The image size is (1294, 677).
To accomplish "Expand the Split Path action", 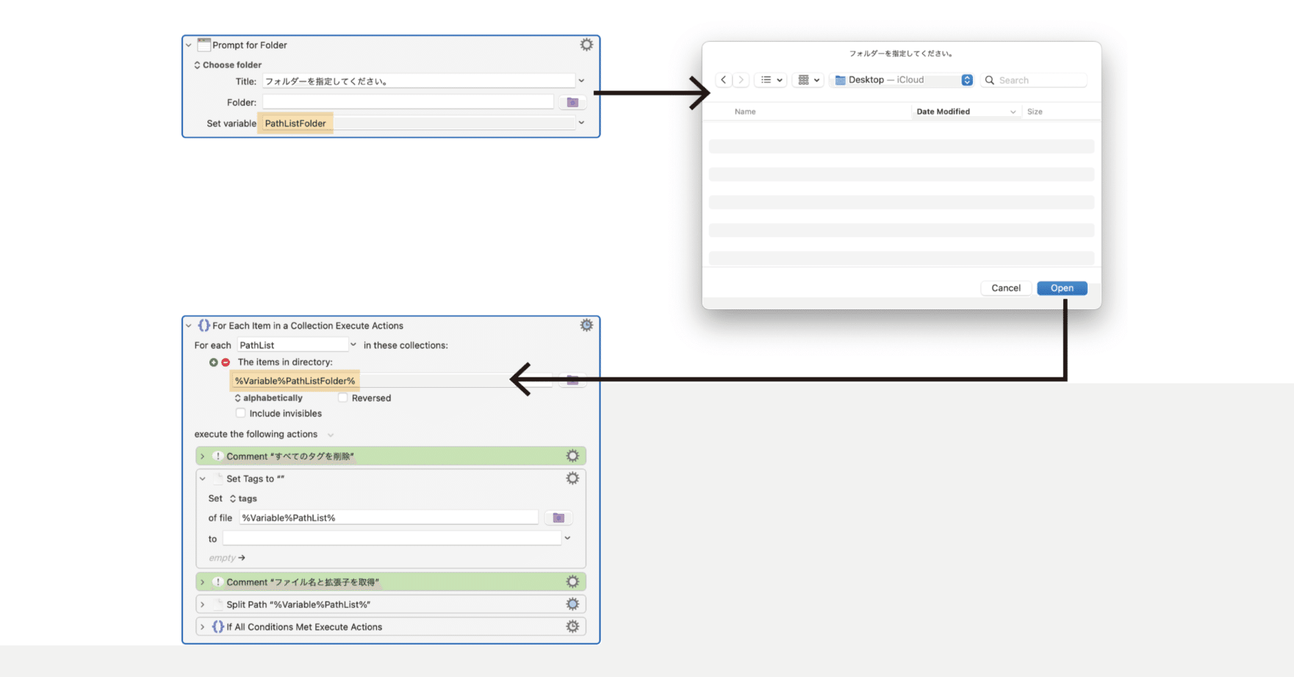I will click(x=203, y=605).
